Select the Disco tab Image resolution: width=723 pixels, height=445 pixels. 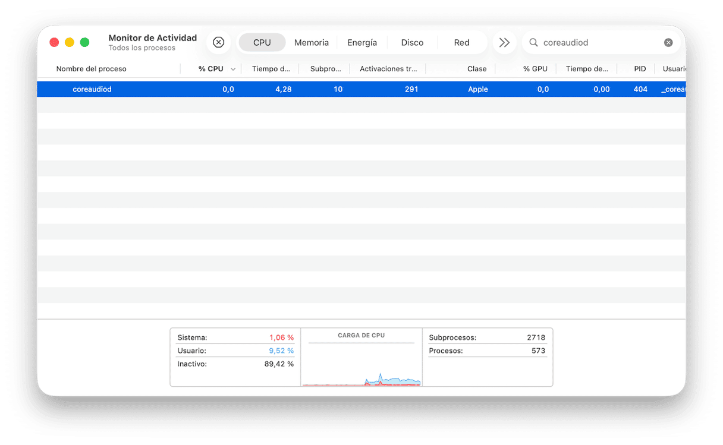412,42
